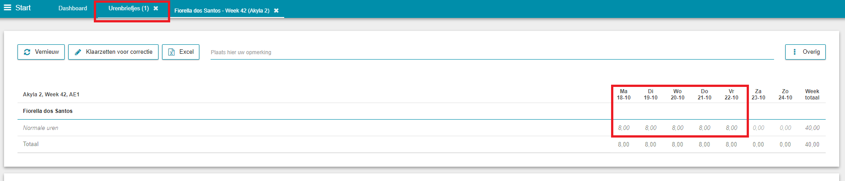
Task: Select Friday 22-10 normal hours cell
Action: (x=731, y=128)
